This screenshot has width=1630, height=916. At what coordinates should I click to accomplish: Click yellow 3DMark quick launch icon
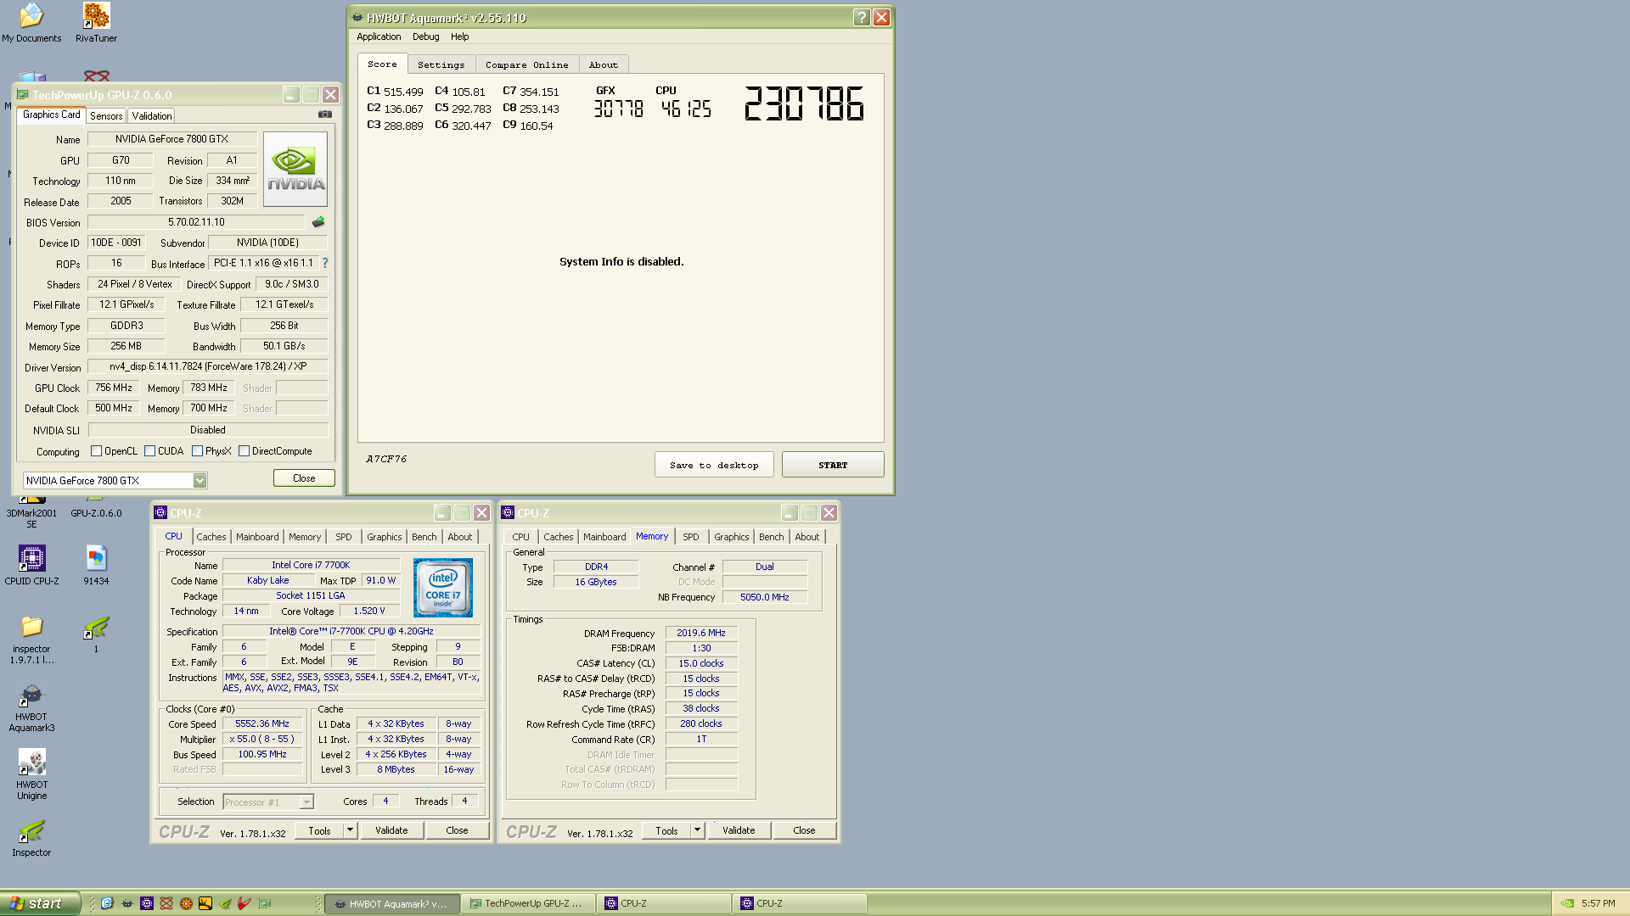[205, 903]
